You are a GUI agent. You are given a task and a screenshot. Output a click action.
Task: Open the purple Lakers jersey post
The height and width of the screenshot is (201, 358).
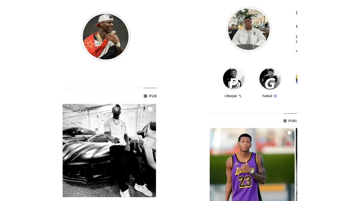252,164
